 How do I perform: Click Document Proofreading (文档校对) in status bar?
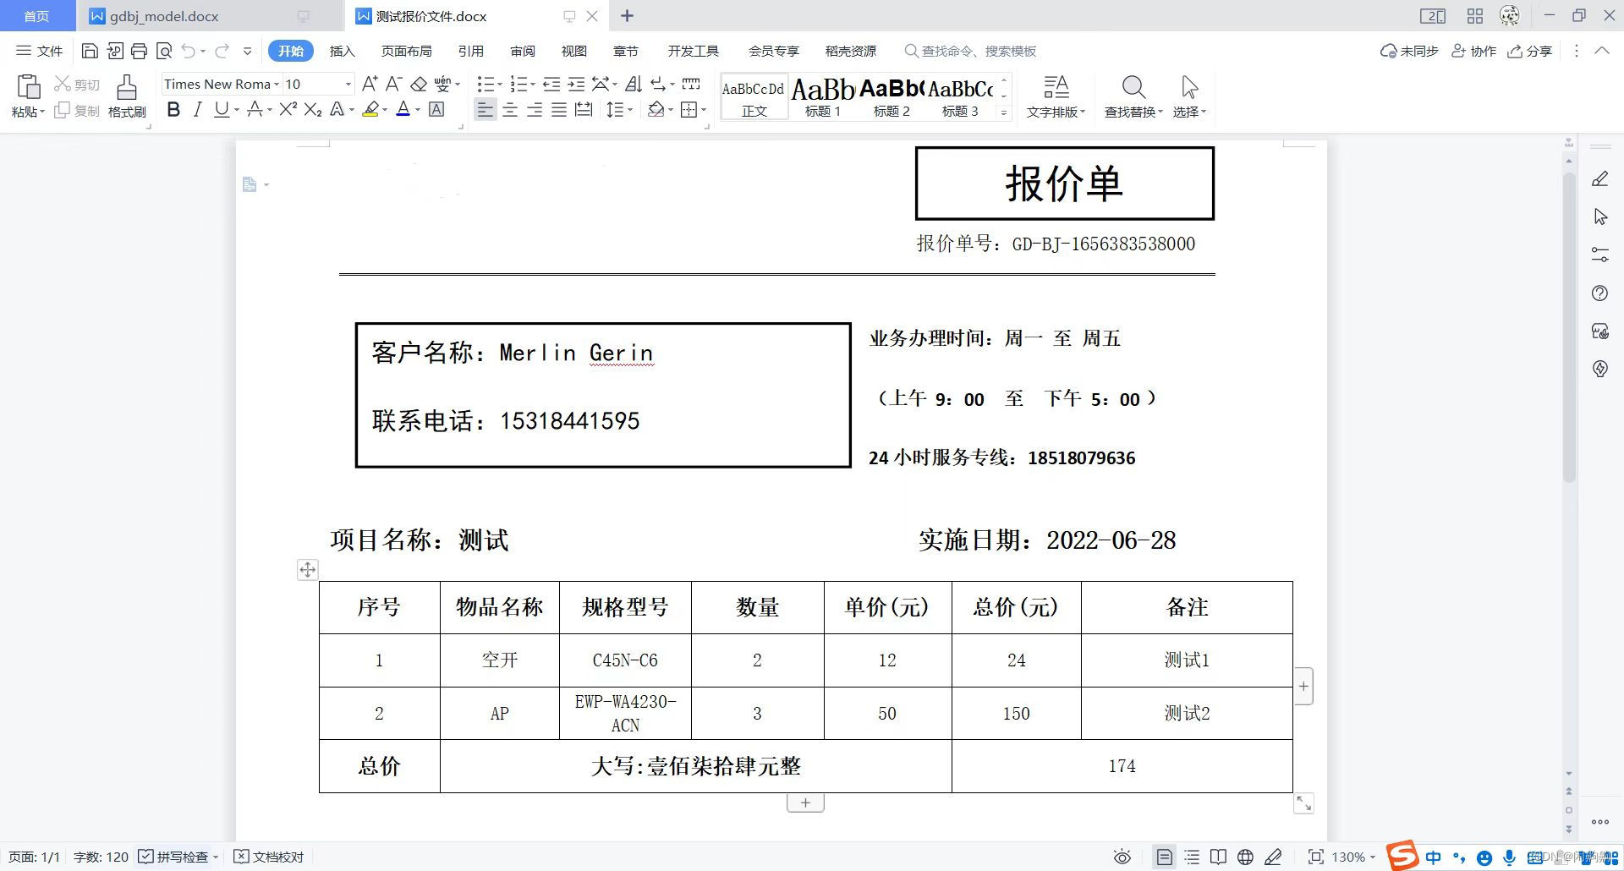[x=268, y=857]
